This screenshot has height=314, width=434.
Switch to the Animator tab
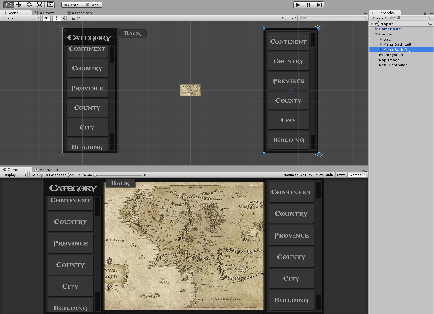(45, 13)
